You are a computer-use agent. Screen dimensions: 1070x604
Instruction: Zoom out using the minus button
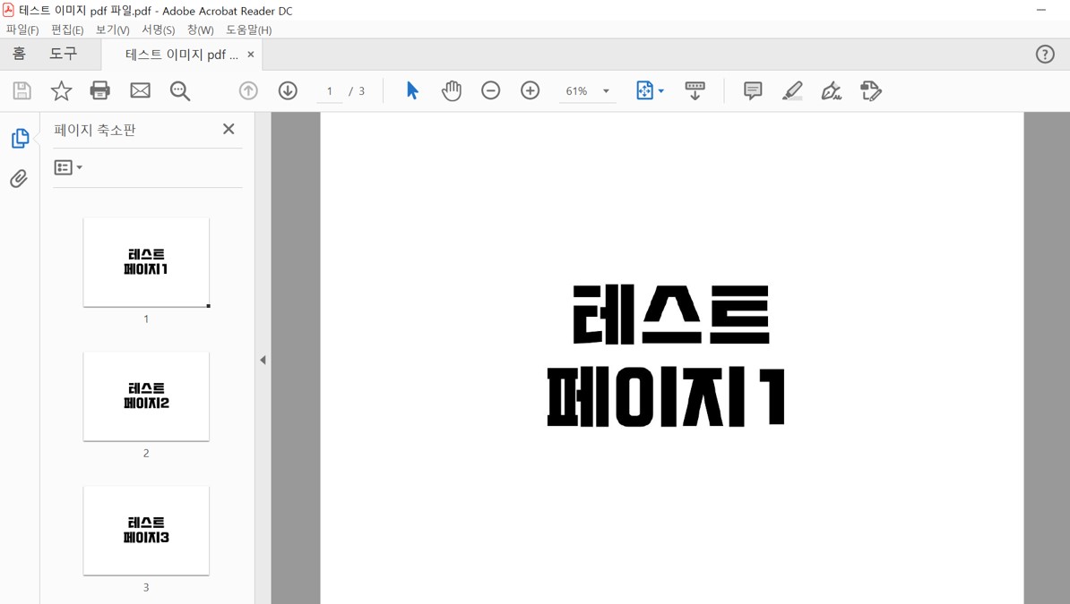[x=490, y=90]
